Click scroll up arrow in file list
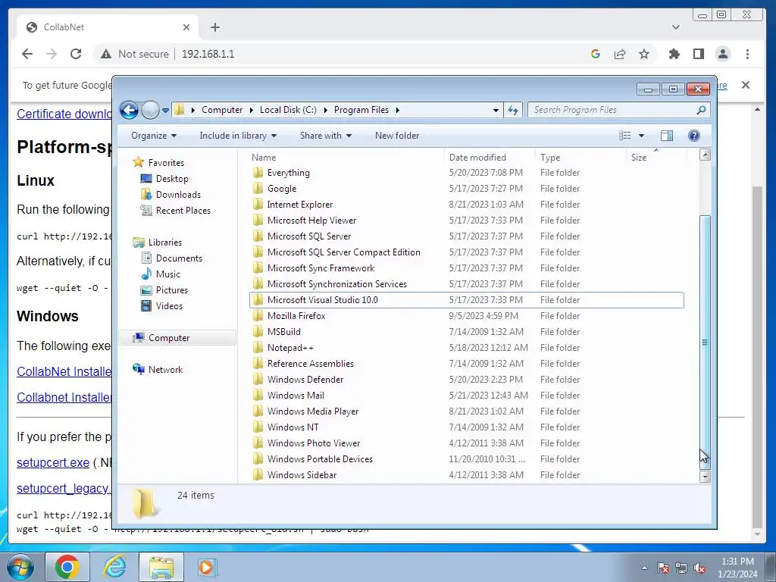This screenshot has height=582, width=776. pyautogui.click(x=705, y=155)
